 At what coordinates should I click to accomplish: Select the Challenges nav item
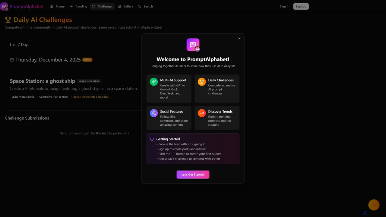[102, 6]
